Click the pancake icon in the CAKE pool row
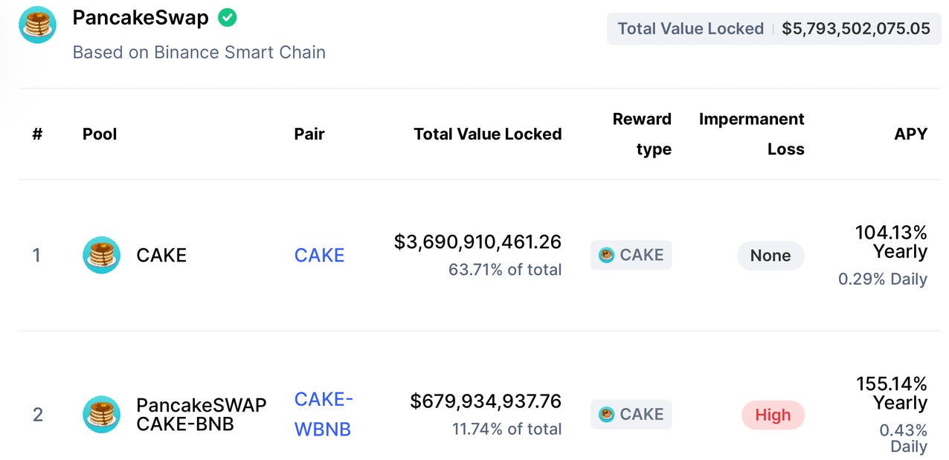949x460 pixels. tap(101, 255)
